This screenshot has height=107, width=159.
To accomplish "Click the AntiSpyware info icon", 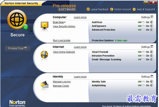I will (x=152, y=26).
